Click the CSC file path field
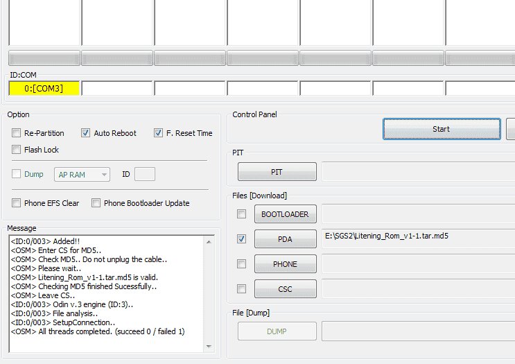 419,288
